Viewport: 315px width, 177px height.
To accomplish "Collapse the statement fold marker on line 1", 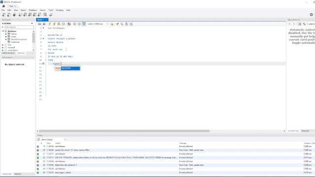I will click(43, 28).
